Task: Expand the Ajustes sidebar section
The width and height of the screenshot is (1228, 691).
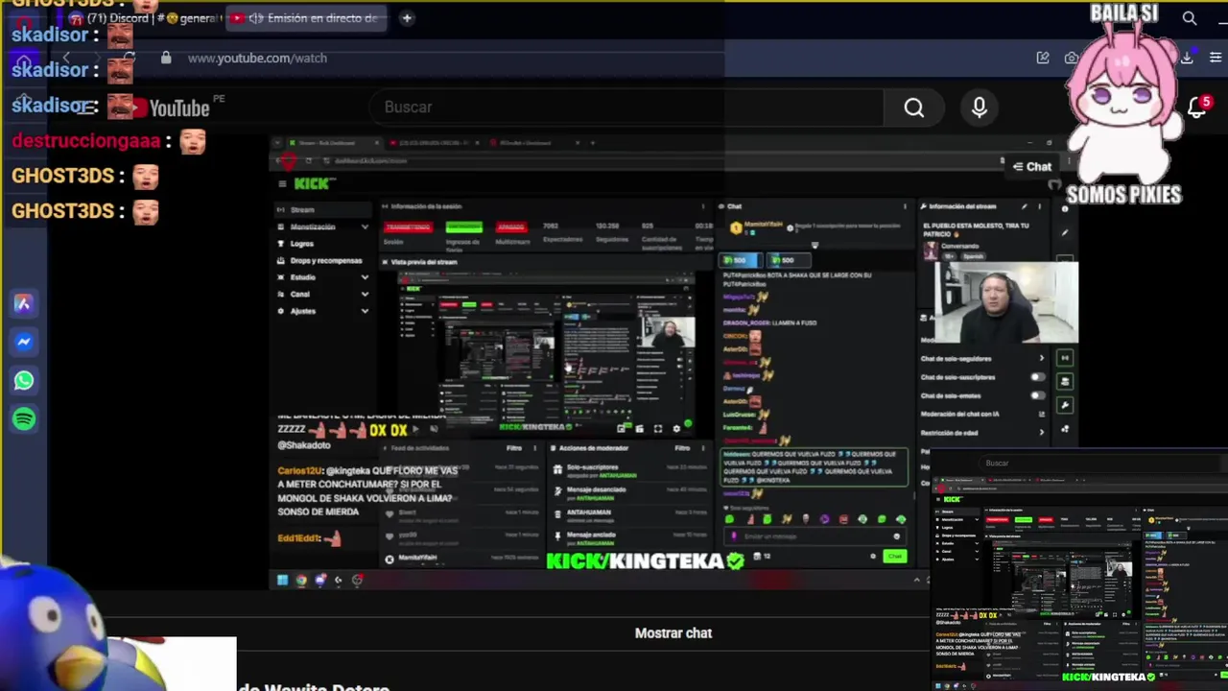Action: (365, 311)
